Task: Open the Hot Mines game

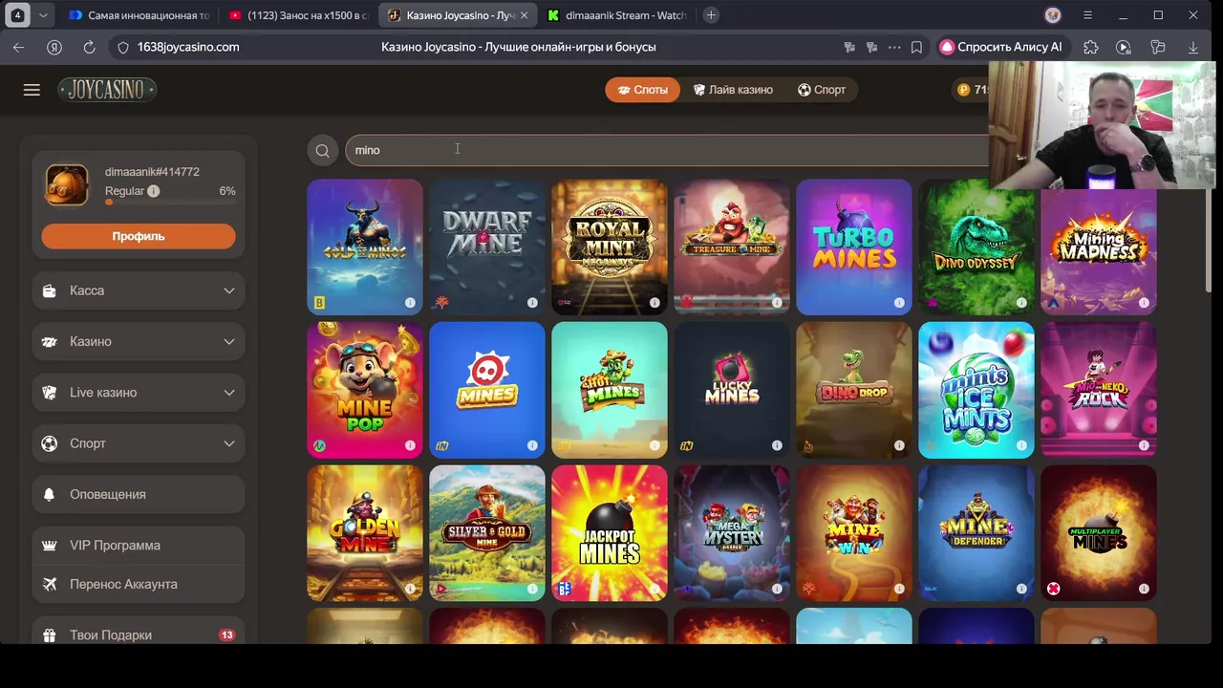Action: [610, 390]
